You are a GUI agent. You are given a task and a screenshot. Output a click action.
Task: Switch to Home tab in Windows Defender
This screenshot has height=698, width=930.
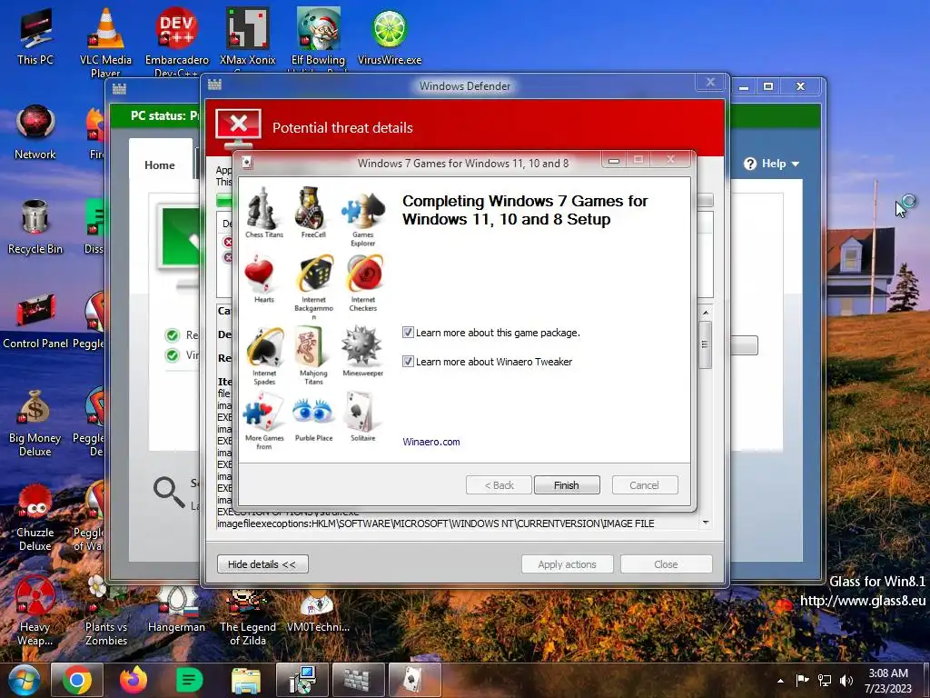(x=160, y=165)
